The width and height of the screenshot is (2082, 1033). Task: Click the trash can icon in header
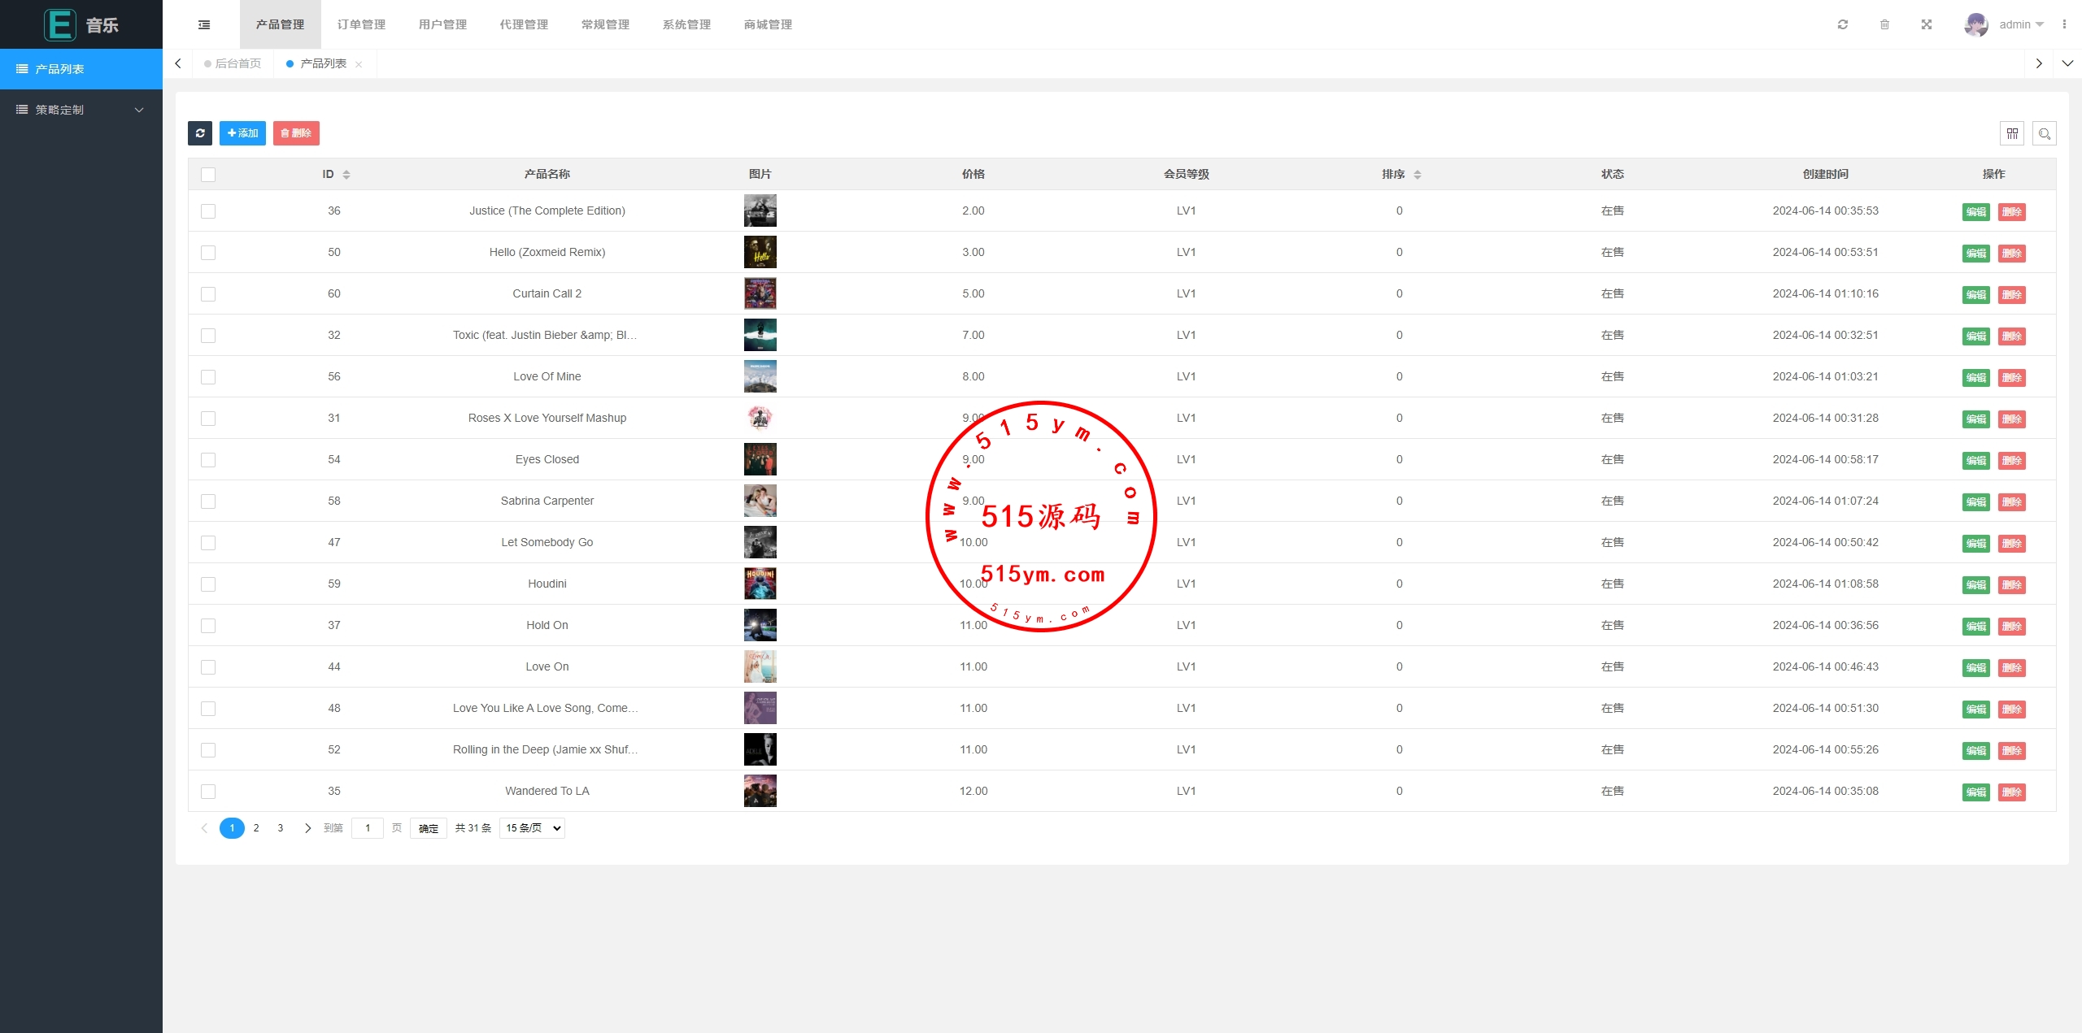tap(1884, 24)
